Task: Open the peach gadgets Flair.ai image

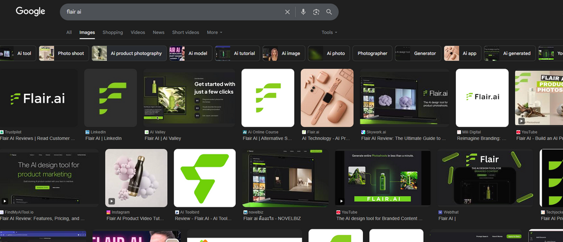Action: [327, 98]
